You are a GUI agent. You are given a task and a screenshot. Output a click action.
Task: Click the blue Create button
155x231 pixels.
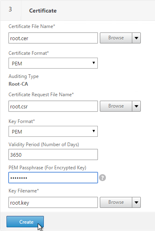click(x=25, y=222)
